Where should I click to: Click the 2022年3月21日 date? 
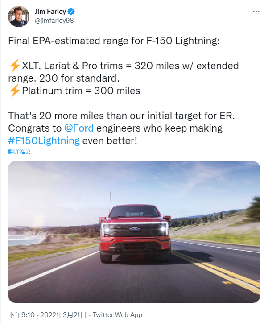point(63,314)
